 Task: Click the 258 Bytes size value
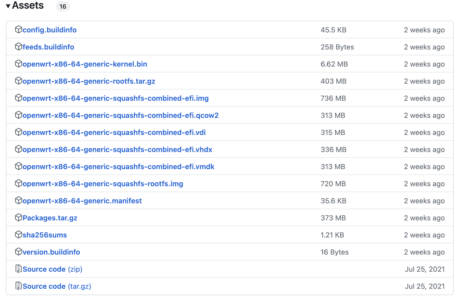click(x=337, y=47)
